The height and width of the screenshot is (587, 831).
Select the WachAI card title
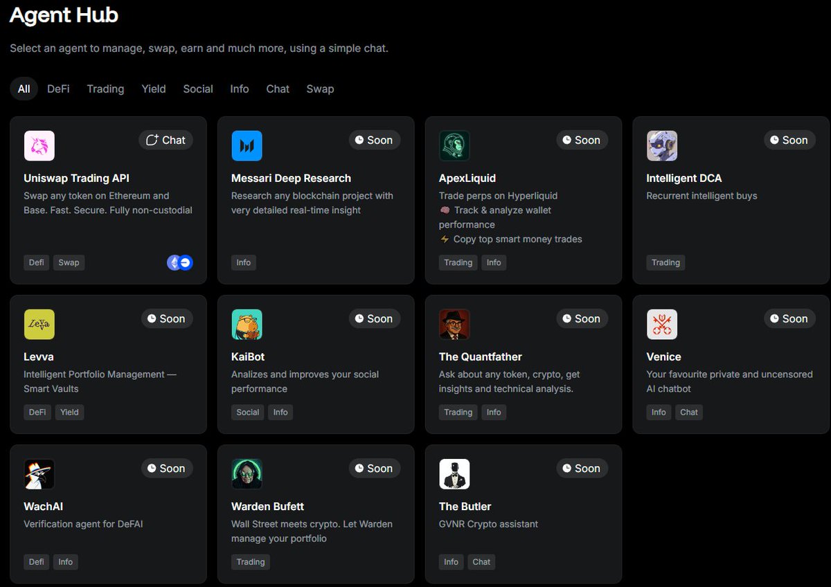pyautogui.click(x=44, y=506)
